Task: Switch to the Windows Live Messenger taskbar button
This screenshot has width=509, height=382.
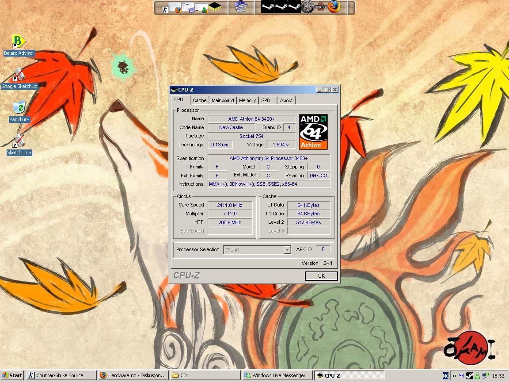Action: coord(277,375)
